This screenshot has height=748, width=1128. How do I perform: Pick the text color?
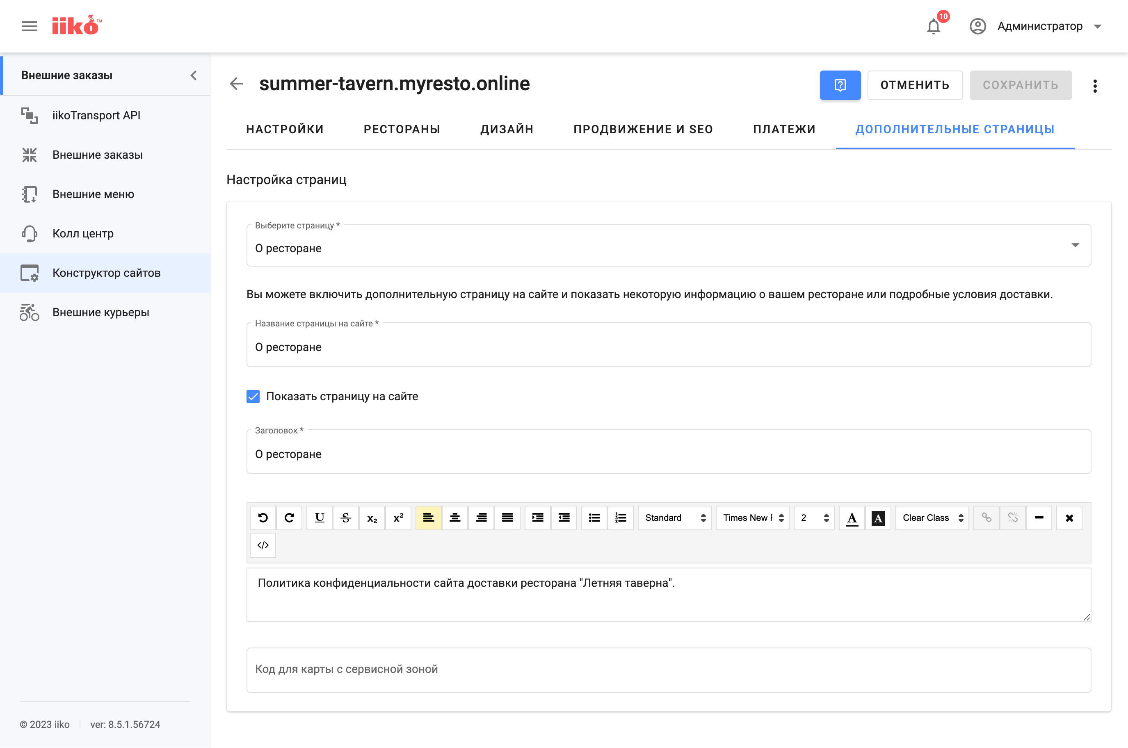pos(852,518)
